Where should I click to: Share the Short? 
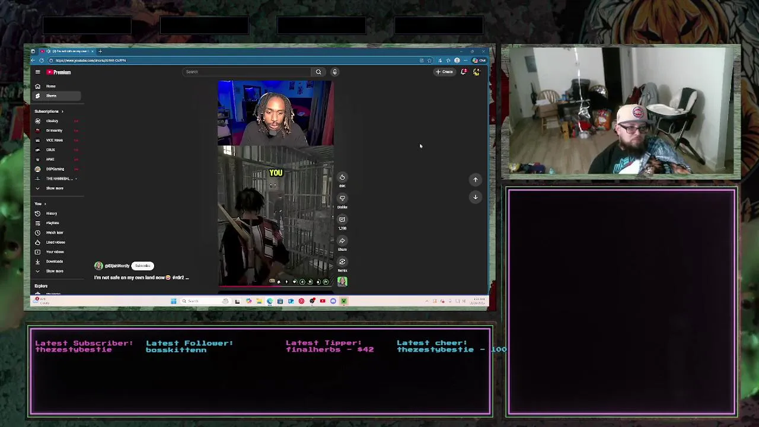click(342, 241)
